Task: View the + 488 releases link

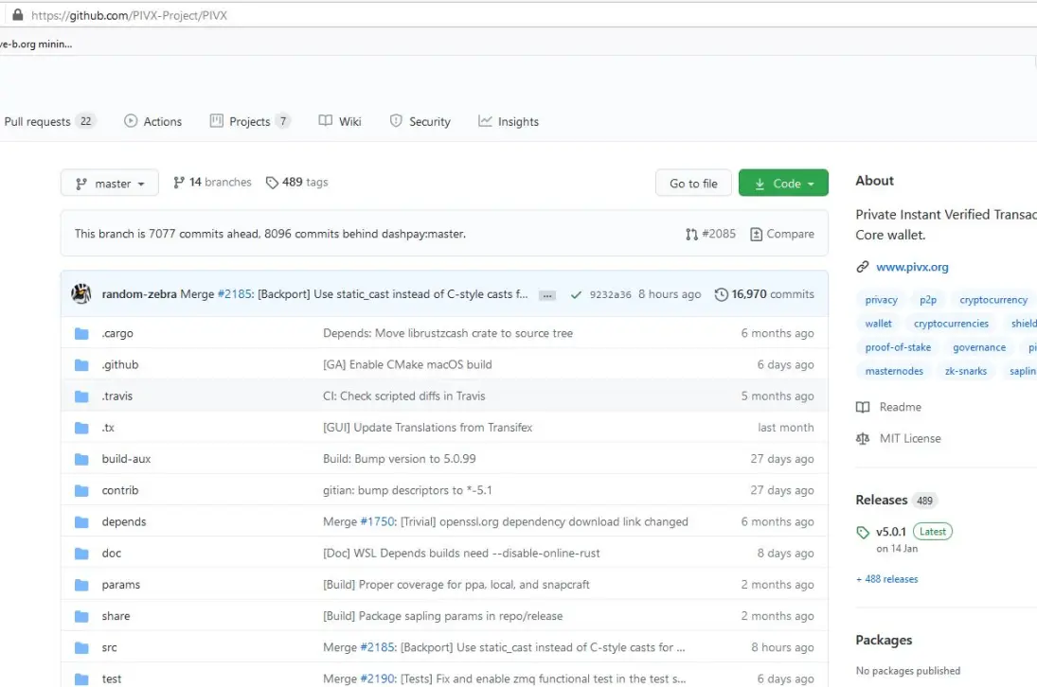Action: click(886, 579)
